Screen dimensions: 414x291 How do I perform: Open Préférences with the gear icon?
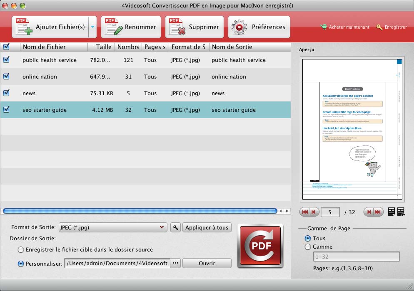coord(259,27)
